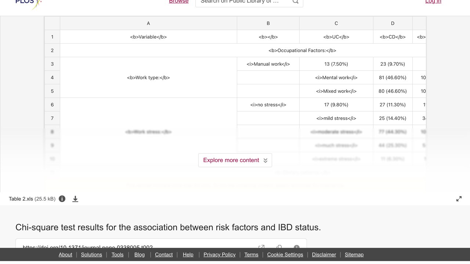Screen dimensions: 470x264
Task: Click the Variable cell
Action: click(x=148, y=37)
